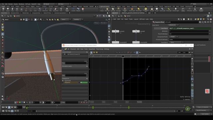Toggle visibility eye of blend1 channel
This screenshot has height=120, width=213.
point(63,81)
